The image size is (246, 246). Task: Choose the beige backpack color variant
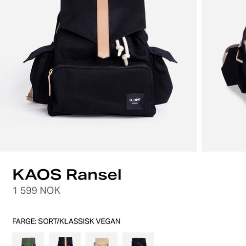point(101,239)
